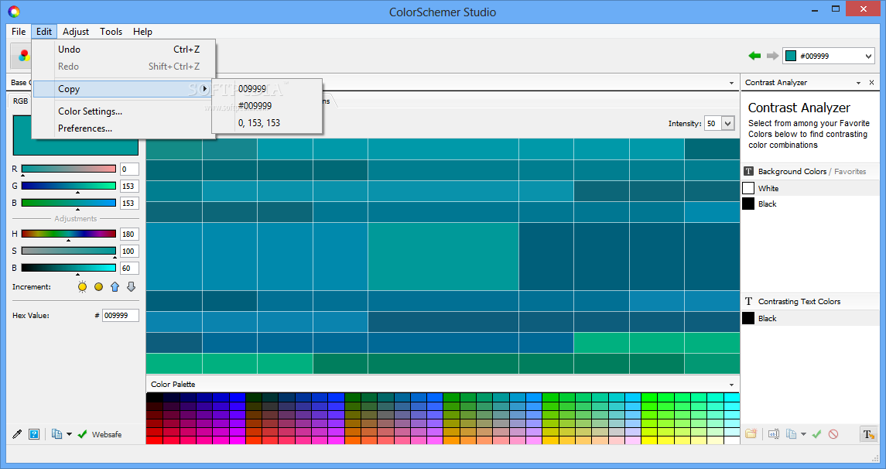Click the copy icon beside Websafe
The image size is (886, 469).
click(56, 434)
